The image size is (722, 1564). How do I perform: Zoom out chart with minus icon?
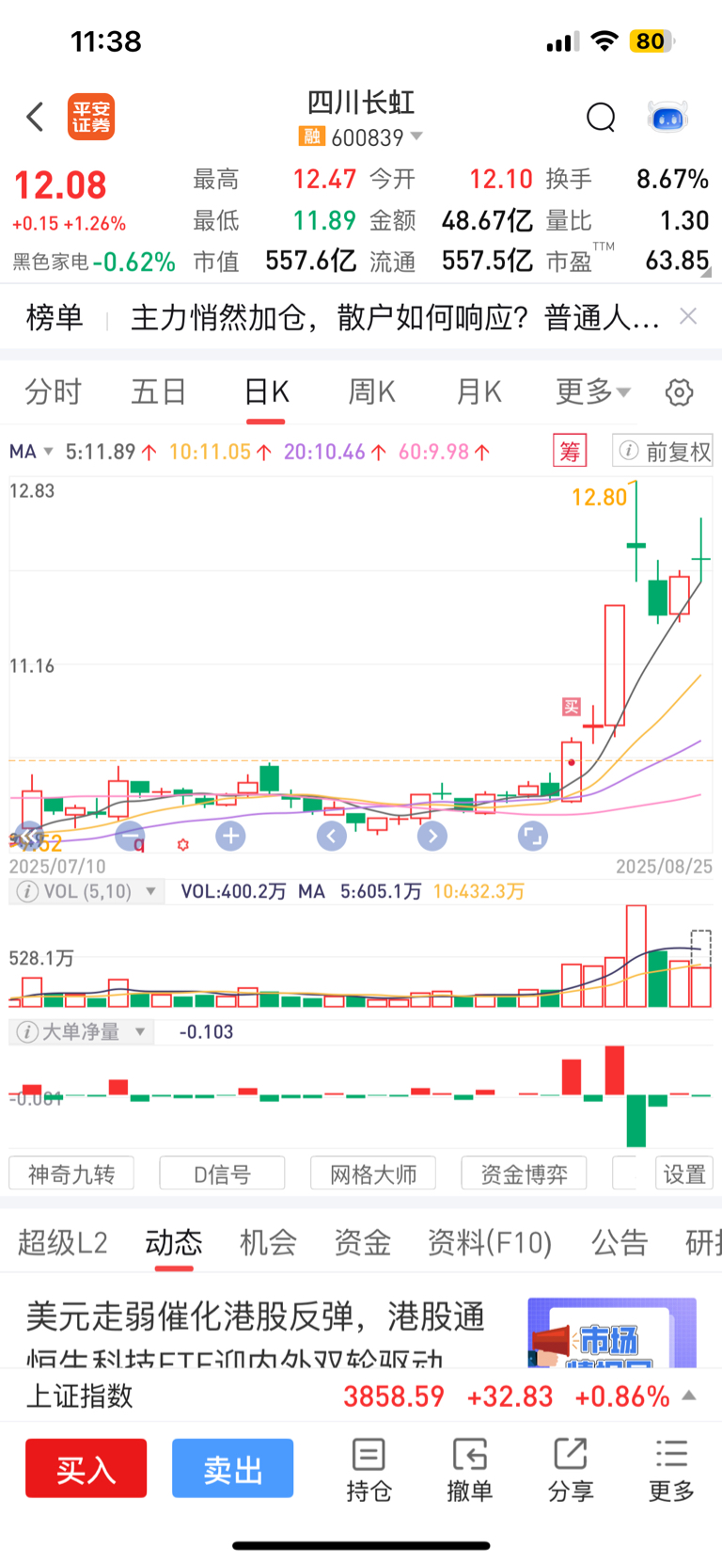click(x=131, y=836)
